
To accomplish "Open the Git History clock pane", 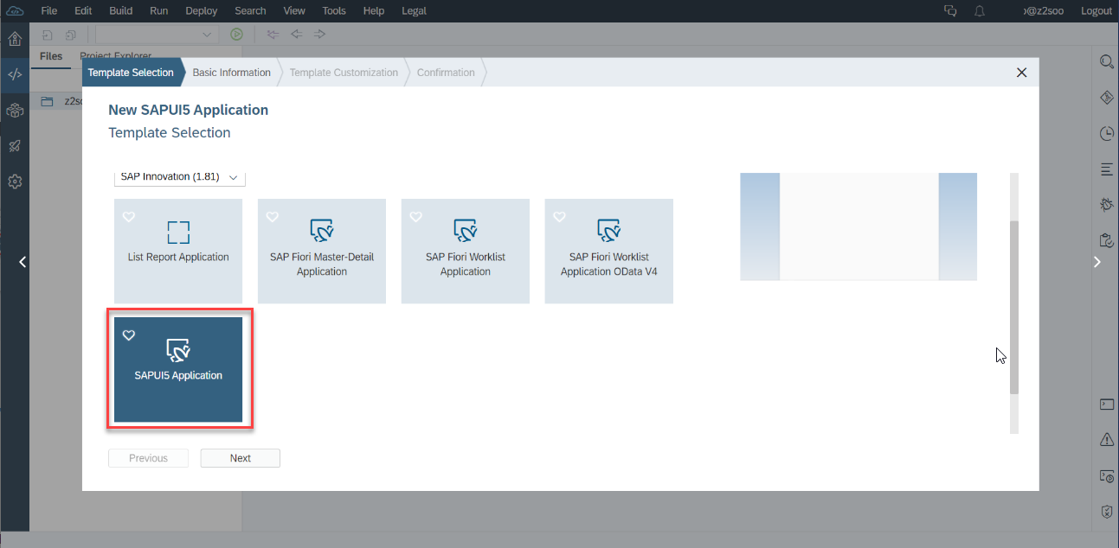I will tap(1106, 133).
